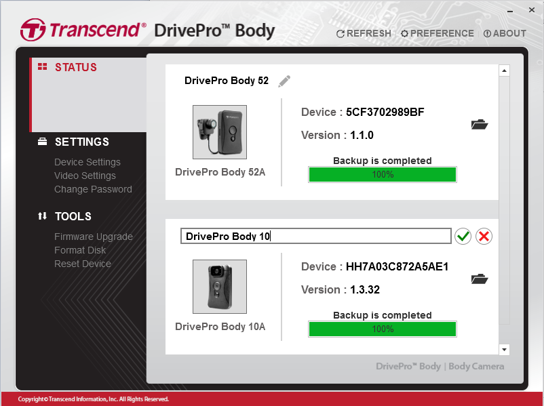Open the Reset Device tool
This screenshot has width=544, height=406.
pyautogui.click(x=83, y=264)
